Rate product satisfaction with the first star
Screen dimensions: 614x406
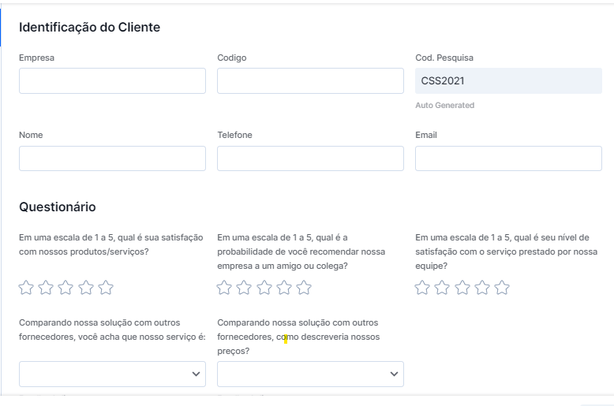pos(26,288)
